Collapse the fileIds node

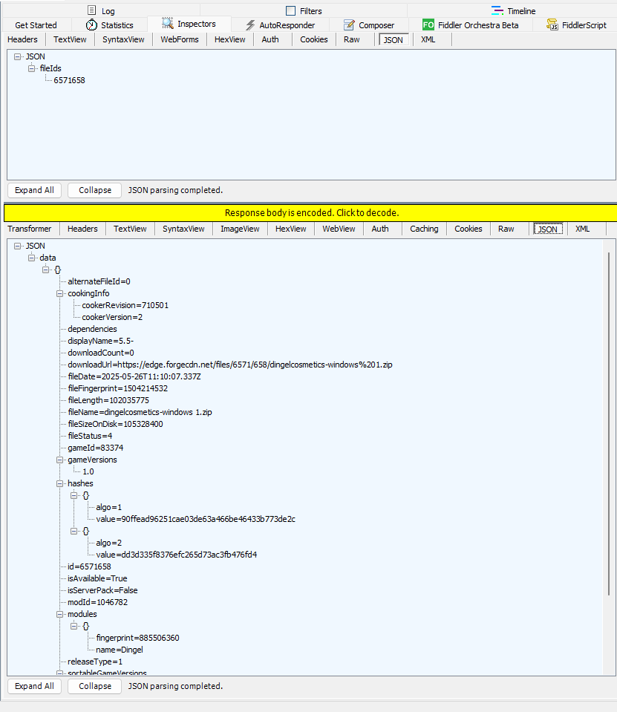point(31,68)
